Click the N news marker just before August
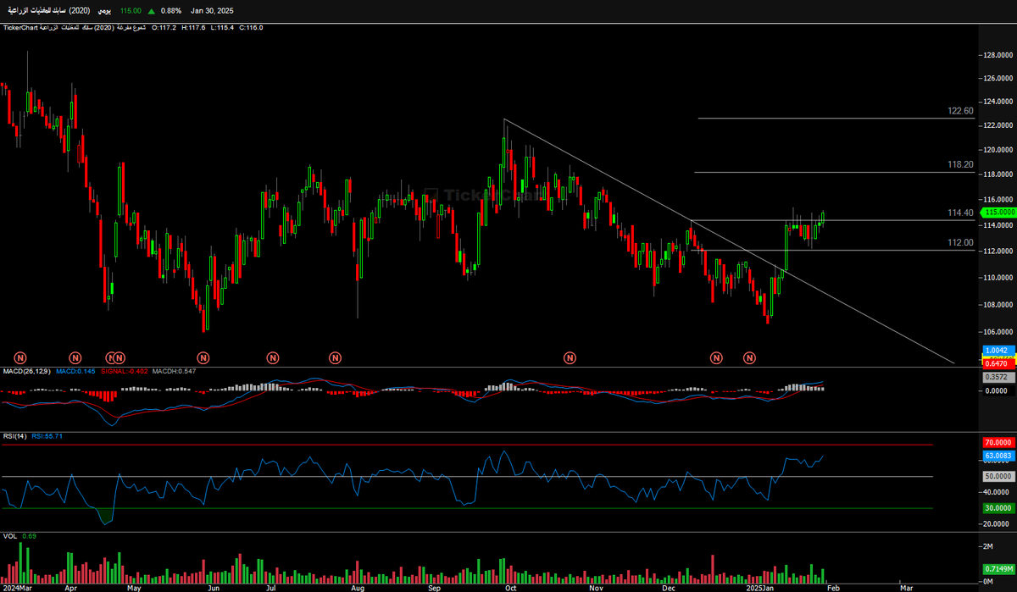Screen dimensions: 1017x592 click(x=336, y=358)
